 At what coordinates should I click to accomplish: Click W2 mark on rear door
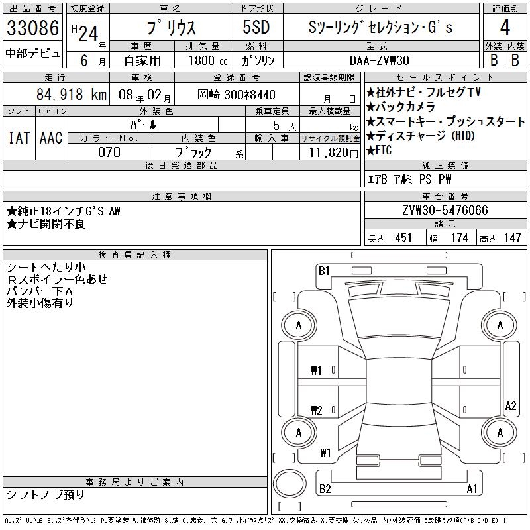point(317,410)
